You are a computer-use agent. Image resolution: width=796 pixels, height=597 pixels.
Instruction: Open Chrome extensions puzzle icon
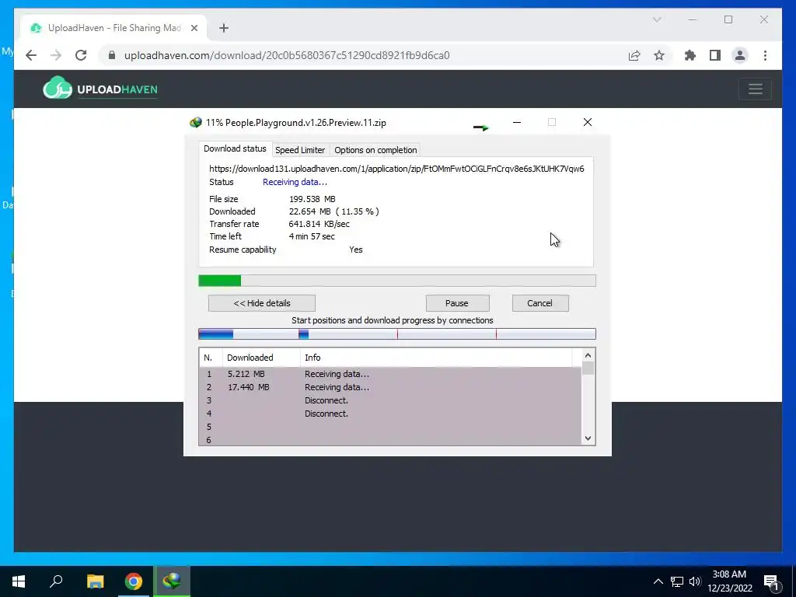click(x=690, y=55)
